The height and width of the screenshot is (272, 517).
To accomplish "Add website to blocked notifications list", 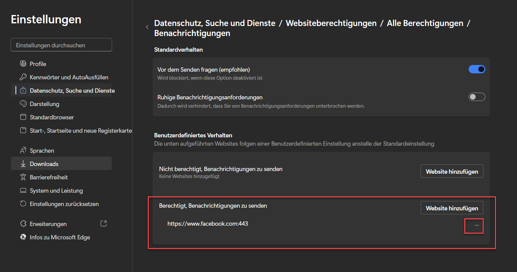I will [x=452, y=171].
